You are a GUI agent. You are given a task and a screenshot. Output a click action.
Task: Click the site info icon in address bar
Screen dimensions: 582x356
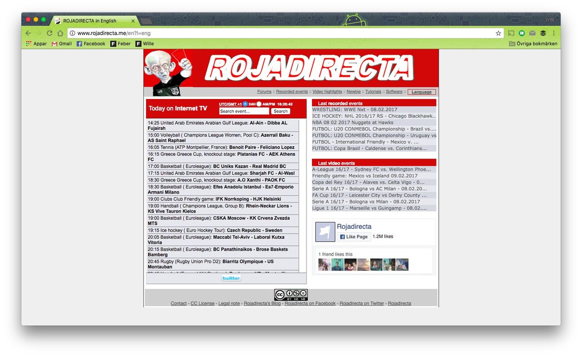click(x=72, y=33)
